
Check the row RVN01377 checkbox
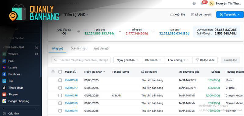(60, 88)
